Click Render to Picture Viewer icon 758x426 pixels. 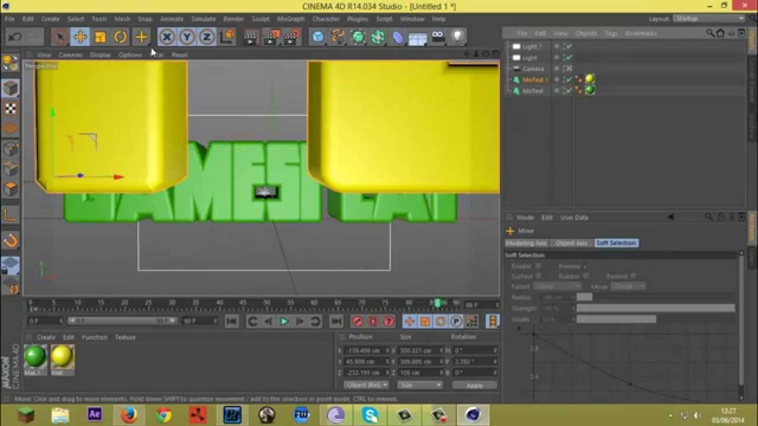(271, 37)
